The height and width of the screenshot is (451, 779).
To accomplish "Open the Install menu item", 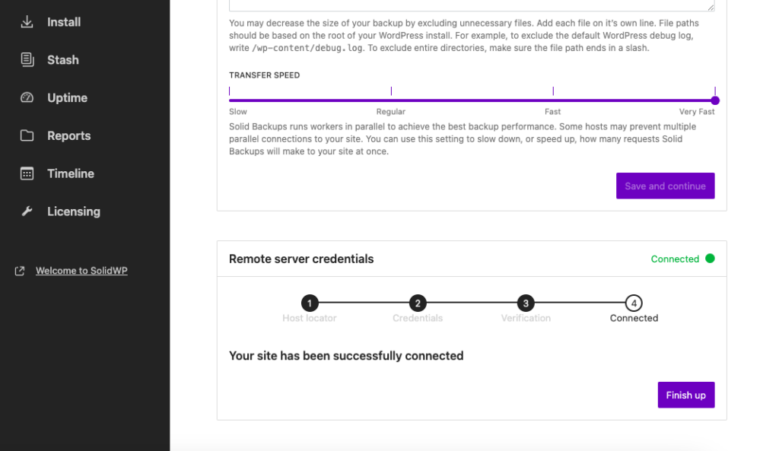I will point(64,22).
